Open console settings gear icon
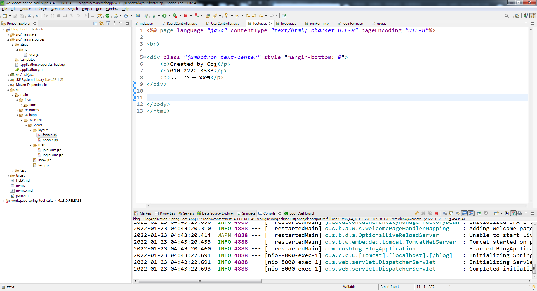 [520, 213]
